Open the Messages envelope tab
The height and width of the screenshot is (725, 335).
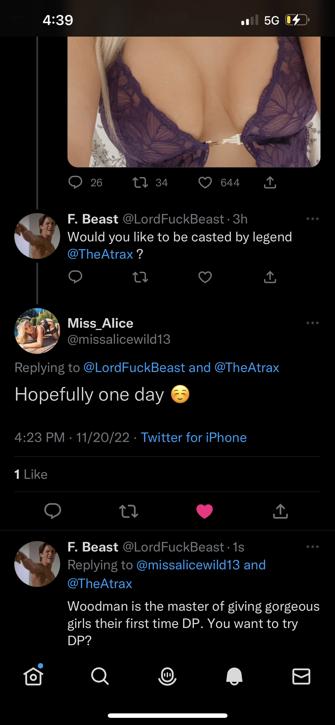[x=301, y=676]
